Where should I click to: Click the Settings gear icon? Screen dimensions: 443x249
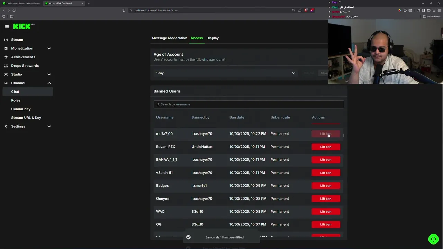click(x=6, y=126)
